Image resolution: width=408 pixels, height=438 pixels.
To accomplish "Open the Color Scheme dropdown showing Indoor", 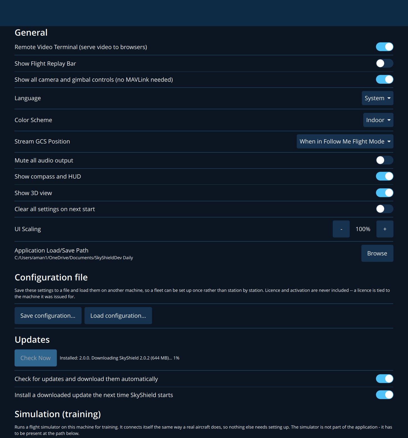I will tap(378, 120).
